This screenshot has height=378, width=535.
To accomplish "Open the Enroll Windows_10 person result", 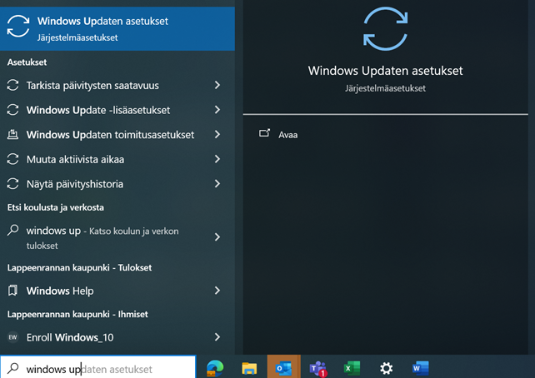I will tap(117, 337).
